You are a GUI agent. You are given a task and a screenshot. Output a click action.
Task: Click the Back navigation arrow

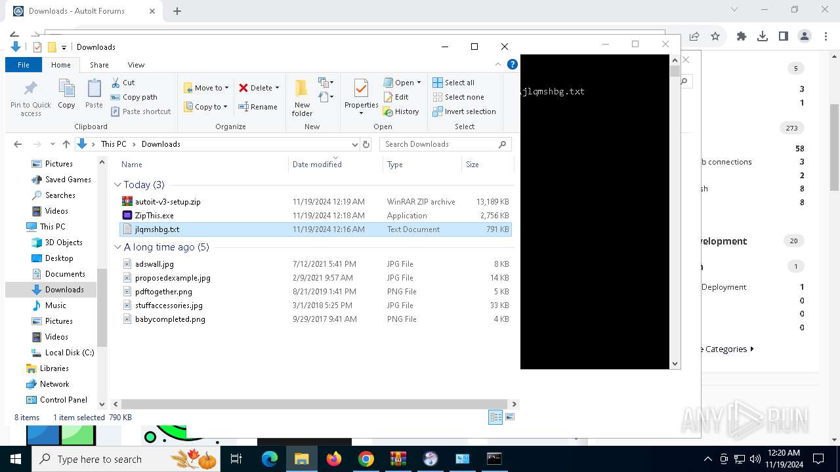pyautogui.click(x=18, y=144)
